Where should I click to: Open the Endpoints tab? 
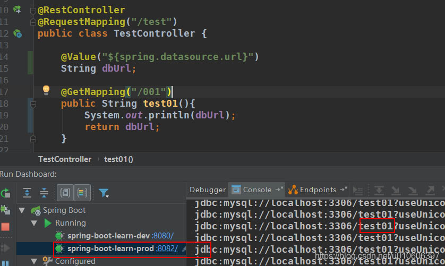pos(318,190)
